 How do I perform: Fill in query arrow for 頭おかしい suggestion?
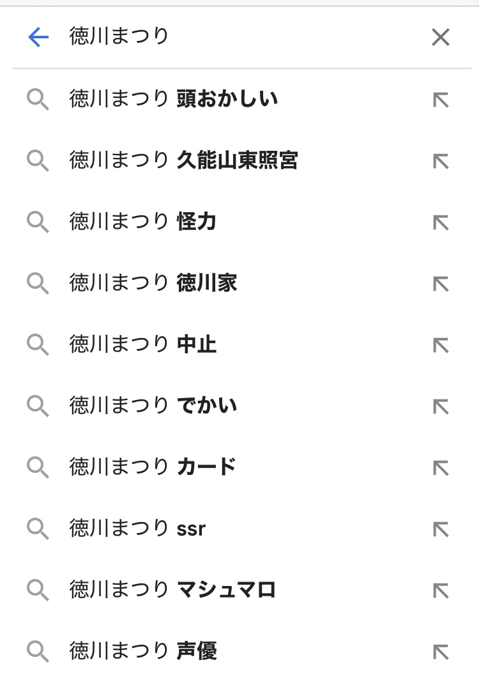(x=441, y=100)
